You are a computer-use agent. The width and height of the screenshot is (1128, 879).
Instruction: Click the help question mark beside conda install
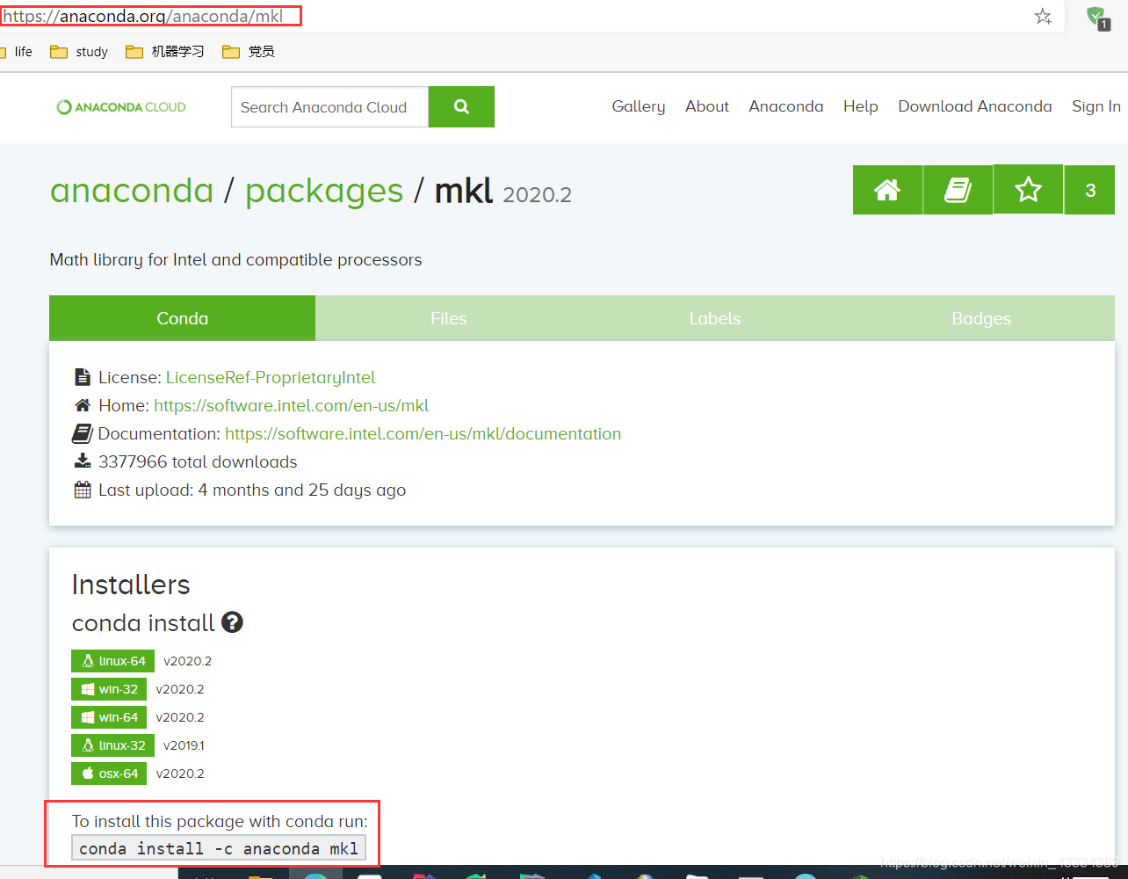(232, 622)
